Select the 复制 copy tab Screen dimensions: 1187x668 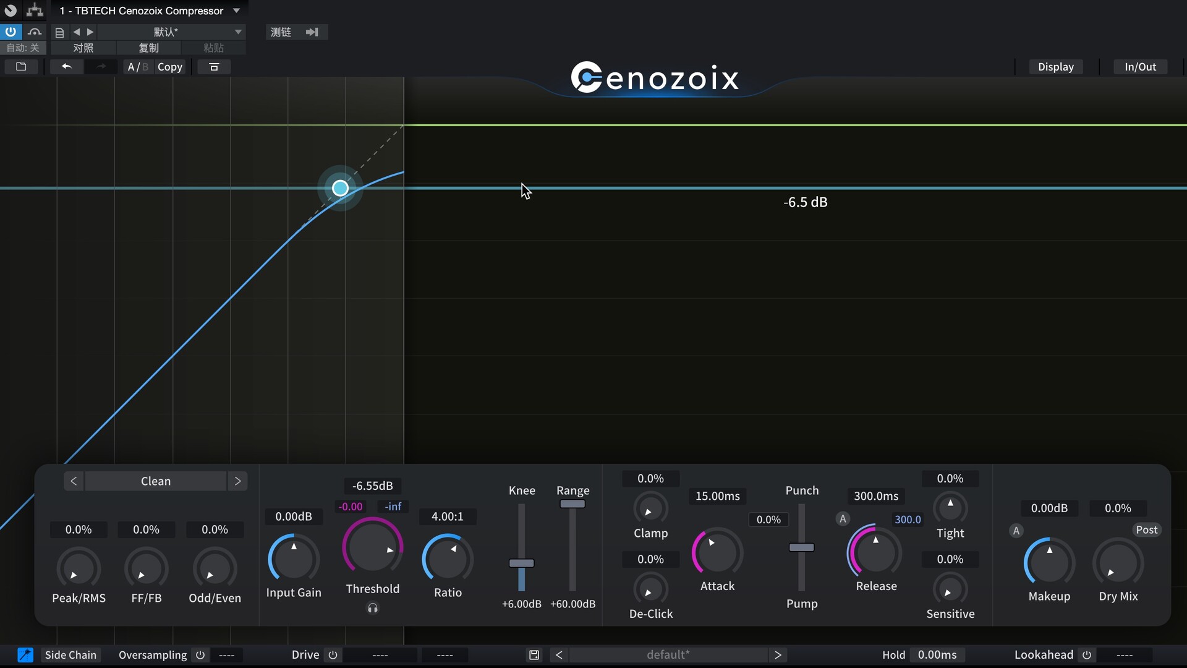[148, 48]
